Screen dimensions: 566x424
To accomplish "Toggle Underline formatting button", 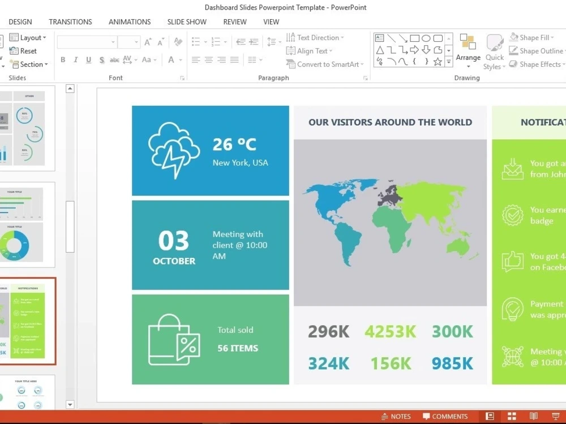I will [88, 60].
